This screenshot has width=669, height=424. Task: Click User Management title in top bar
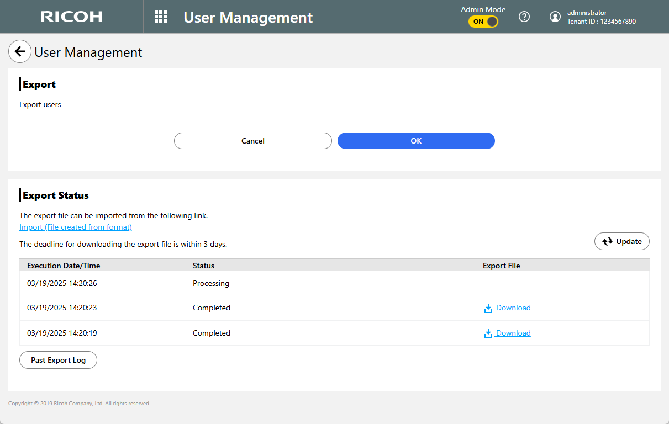pyautogui.click(x=248, y=17)
